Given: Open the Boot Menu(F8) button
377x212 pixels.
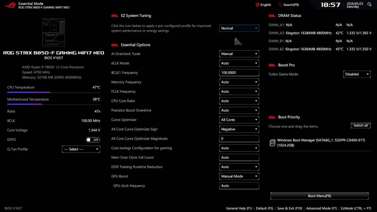Looking at the screenshot, I should (320, 196).
